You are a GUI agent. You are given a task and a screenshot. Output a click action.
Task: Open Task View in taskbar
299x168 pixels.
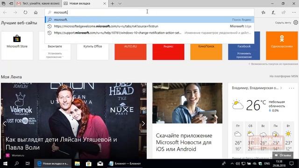point(28,163)
